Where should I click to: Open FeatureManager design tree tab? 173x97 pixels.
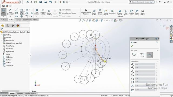pyautogui.click(x=2, y=26)
